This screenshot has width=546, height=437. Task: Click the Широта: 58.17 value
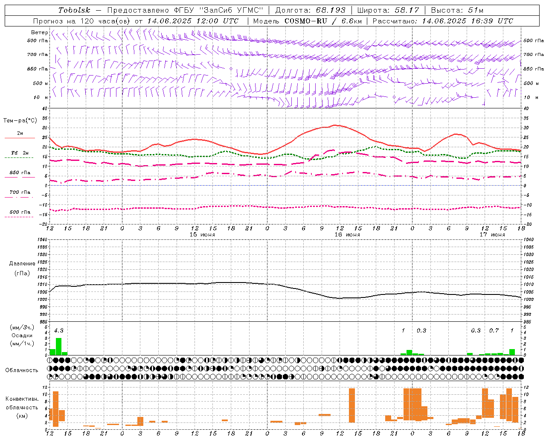388,10
